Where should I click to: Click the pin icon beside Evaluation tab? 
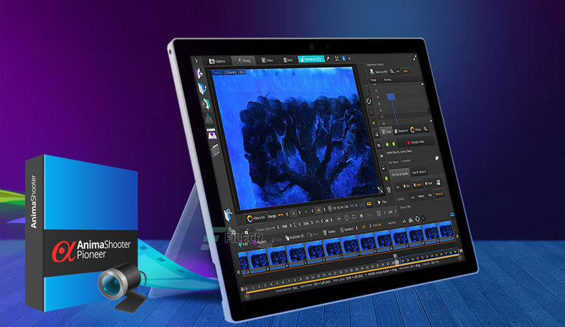pyautogui.click(x=328, y=60)
